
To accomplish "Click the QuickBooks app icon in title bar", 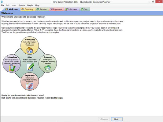I will point(2,2).
